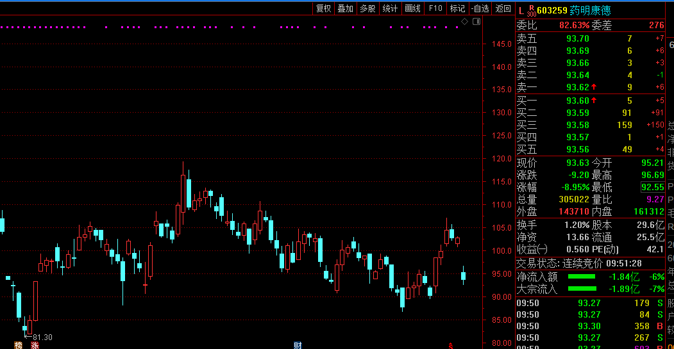Click the 量比 value 9.27
Viewport: 674px width, 349px height.
click(x=655, y=200)
